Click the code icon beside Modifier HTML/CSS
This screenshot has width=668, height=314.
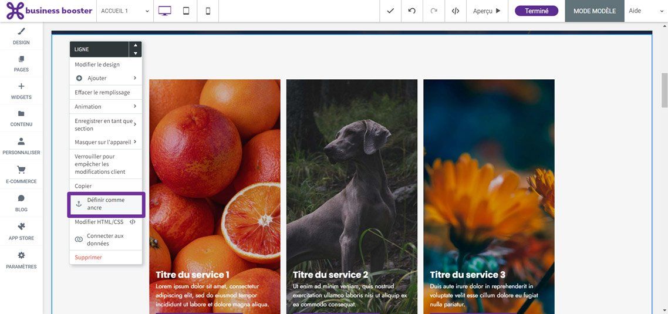coord(133,222)
